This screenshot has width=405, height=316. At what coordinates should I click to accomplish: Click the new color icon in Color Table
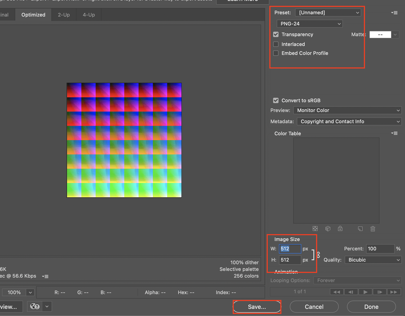[360, 228]
